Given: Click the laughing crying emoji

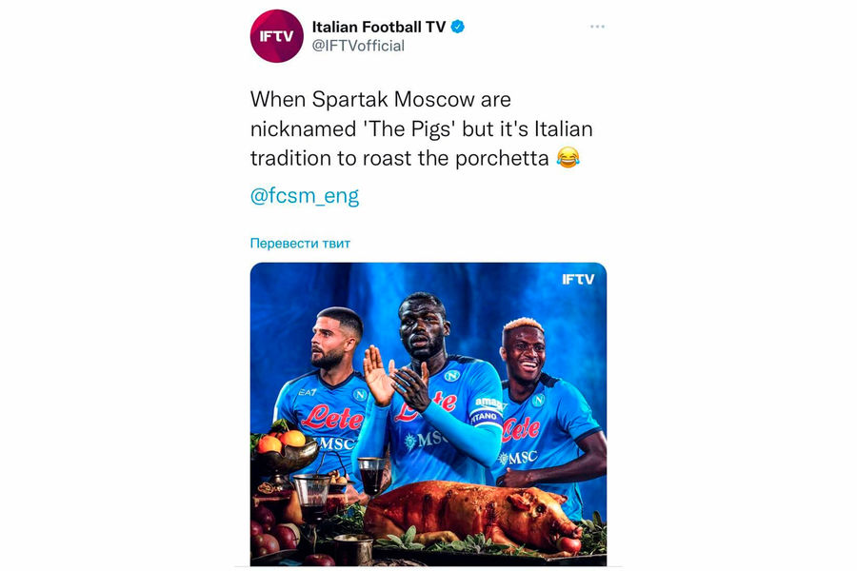Looking at the screenshot, I should [x=568, y=158].
